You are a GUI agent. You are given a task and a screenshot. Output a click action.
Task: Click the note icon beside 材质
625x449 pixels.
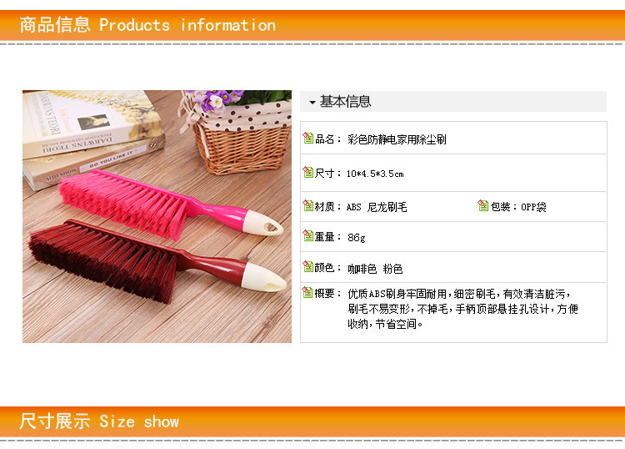(x=307, y=205)
